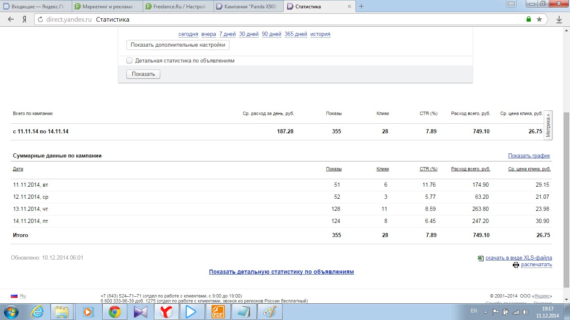Select the "история" period link

[x=320, y=34]
